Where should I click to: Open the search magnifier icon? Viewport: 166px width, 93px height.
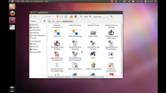pos(111,17)
